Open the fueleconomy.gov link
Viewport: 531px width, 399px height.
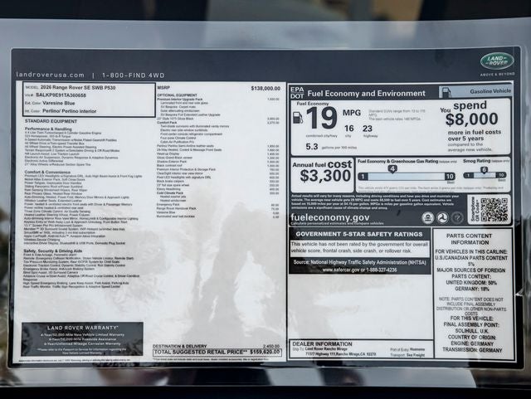click(x=330, y=217)
